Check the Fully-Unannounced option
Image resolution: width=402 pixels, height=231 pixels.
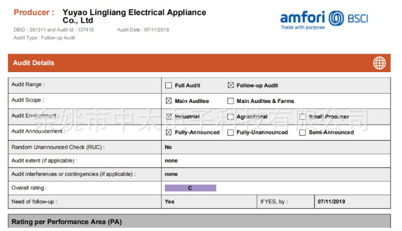(x=231, y=132)
